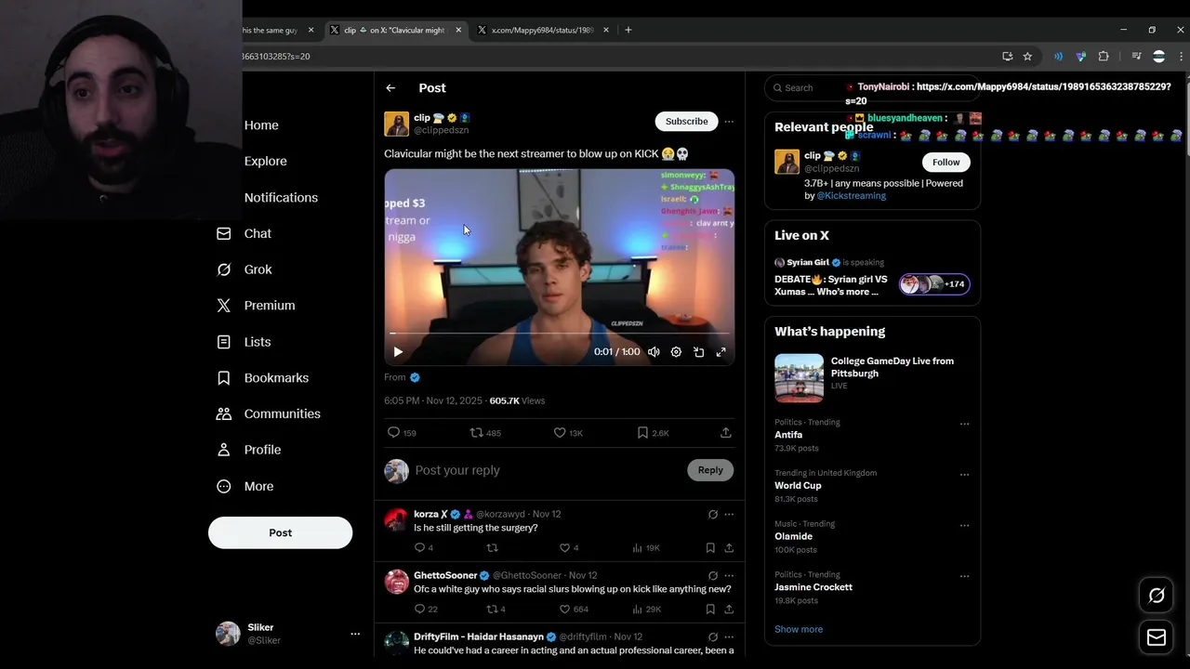Open Bookmarks in sidebar

pyautogui.click(x=262, y=378)
